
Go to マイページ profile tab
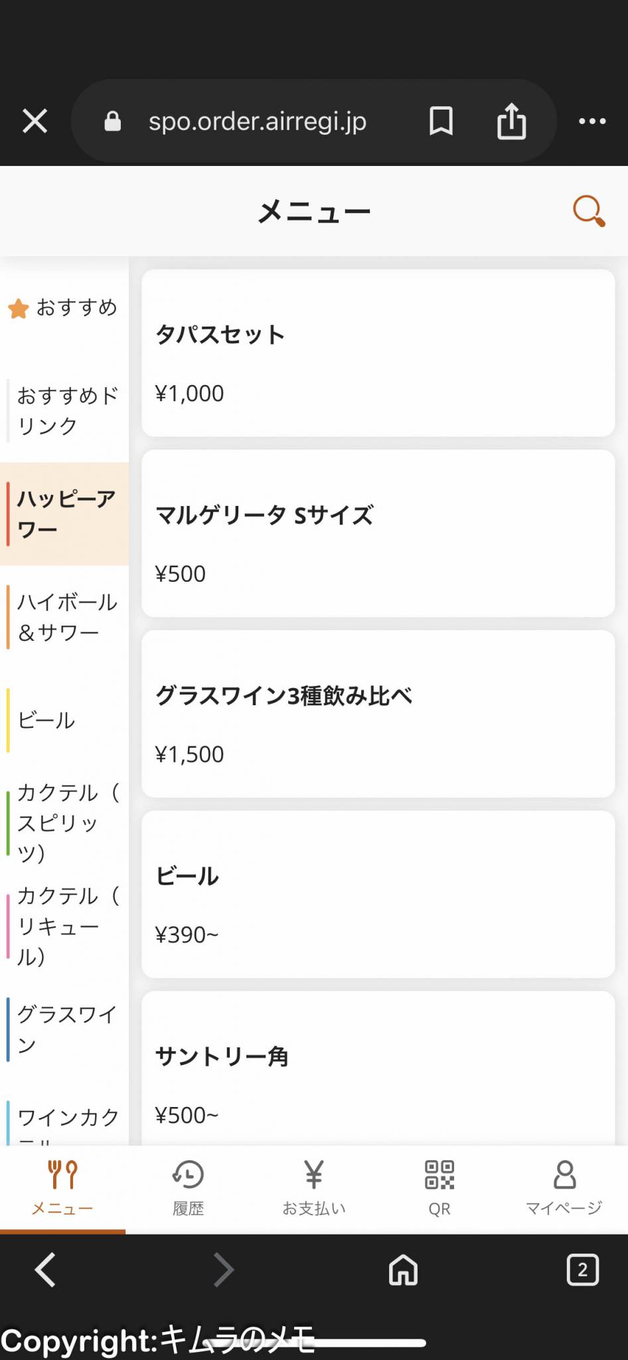tap(564, 1187)
